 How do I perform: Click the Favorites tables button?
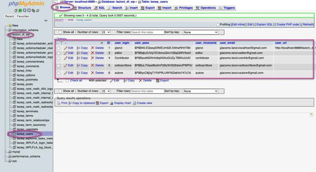(x=23, y=16)
